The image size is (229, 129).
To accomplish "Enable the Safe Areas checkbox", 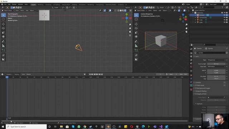I will pyautogui.click(x=196, y=85).
